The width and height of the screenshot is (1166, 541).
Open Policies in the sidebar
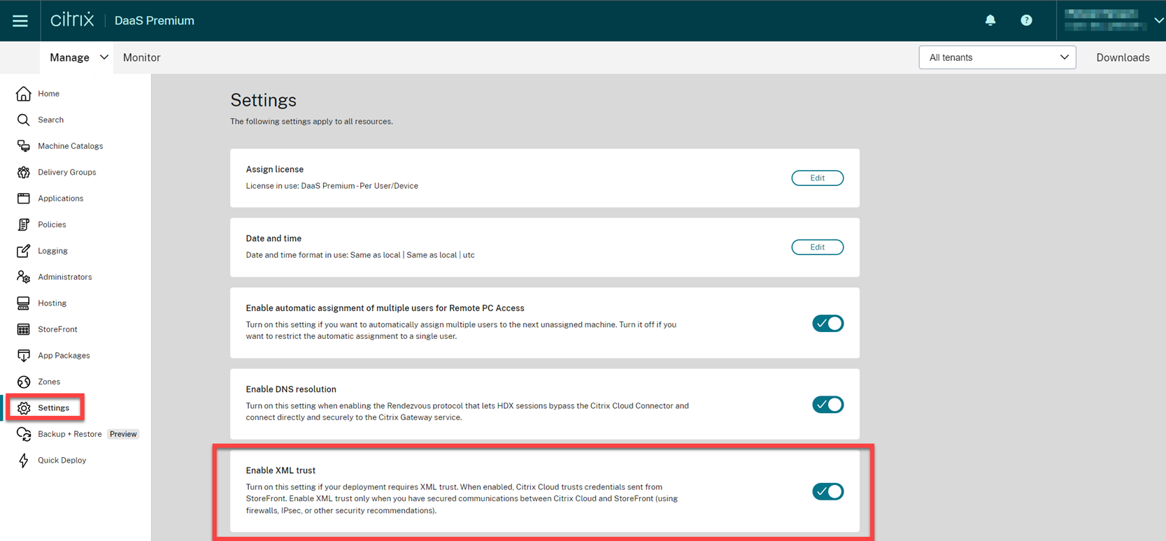coord(52,224)
